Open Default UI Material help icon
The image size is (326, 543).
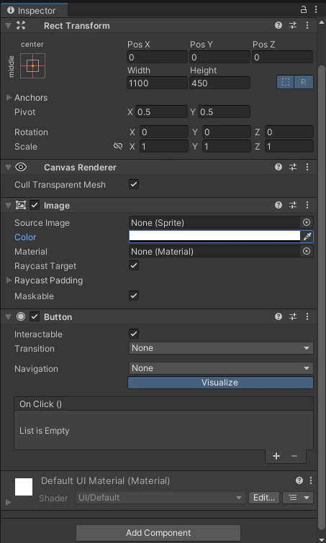coord(299,480)
